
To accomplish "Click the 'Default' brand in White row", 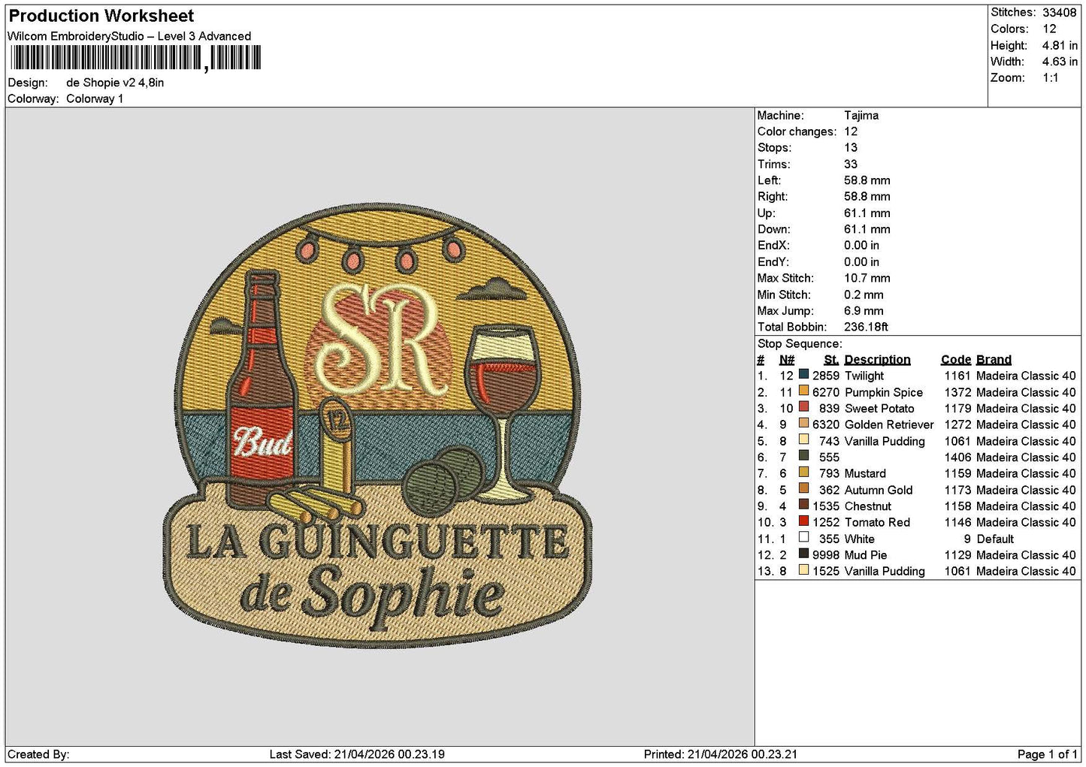I will point(995,539).
